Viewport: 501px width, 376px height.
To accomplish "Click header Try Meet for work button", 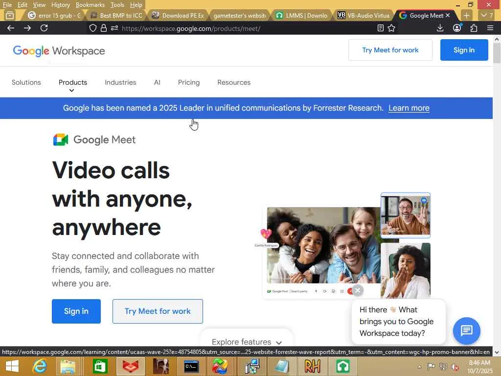I will point(390,50).
